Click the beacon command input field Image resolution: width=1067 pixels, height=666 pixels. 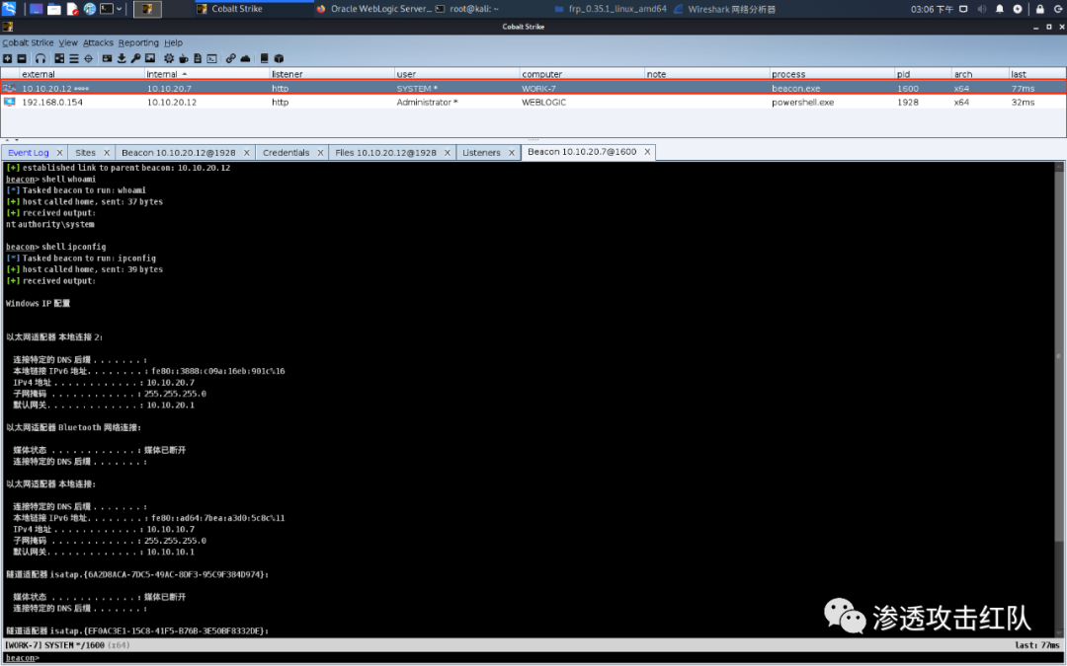[533, 657]
